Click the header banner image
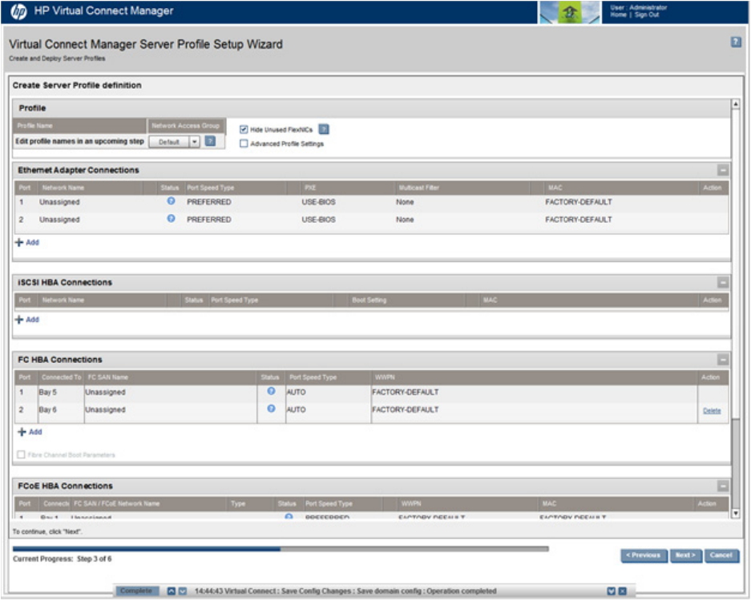This screenshot has height=601, width=751. (x=569, y=12)
